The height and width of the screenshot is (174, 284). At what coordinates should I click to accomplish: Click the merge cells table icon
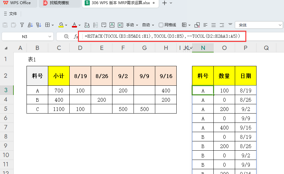[x=184, y=25]
